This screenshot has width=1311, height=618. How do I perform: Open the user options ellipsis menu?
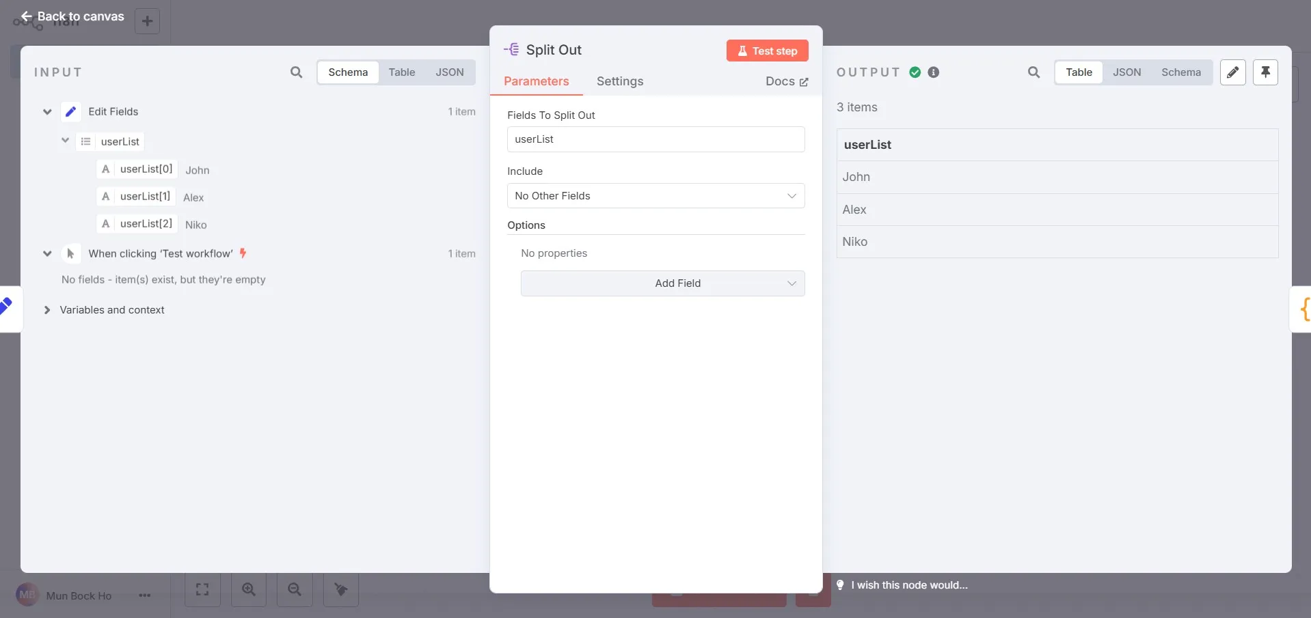point(145,595)
